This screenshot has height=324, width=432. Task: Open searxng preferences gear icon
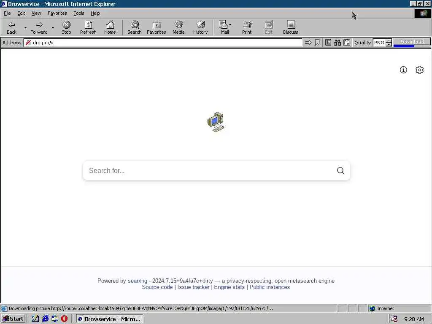[x=420, y=70]
